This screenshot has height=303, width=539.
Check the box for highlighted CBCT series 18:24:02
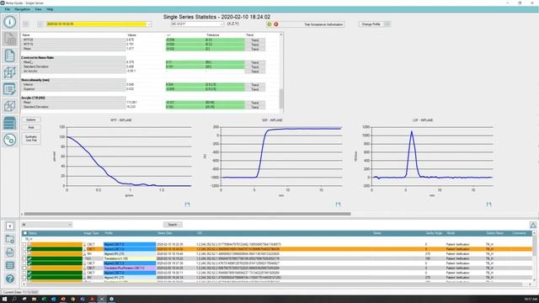tap(24, 249)
